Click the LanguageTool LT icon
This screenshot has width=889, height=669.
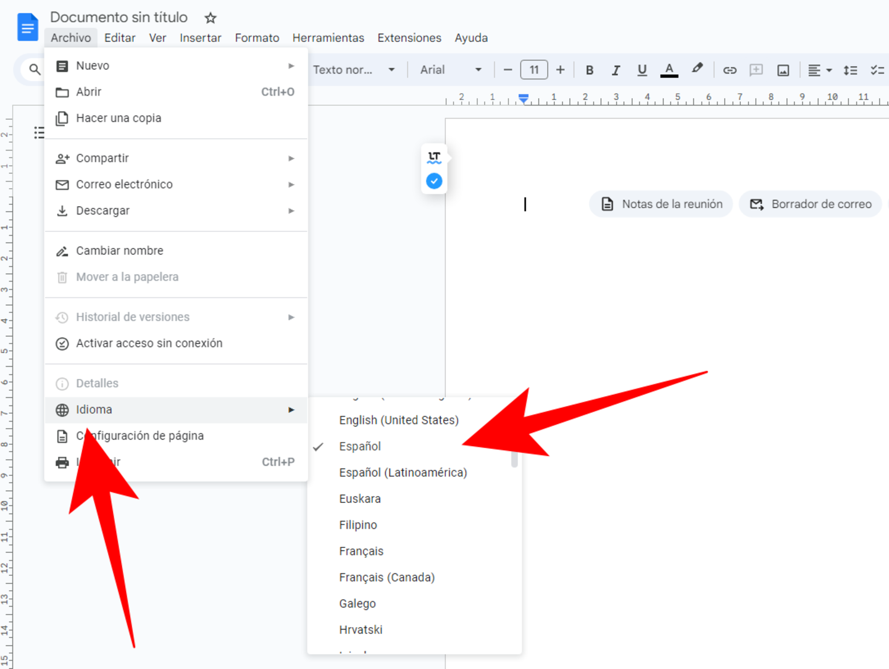pyautogui.click(x=435, y=157)
